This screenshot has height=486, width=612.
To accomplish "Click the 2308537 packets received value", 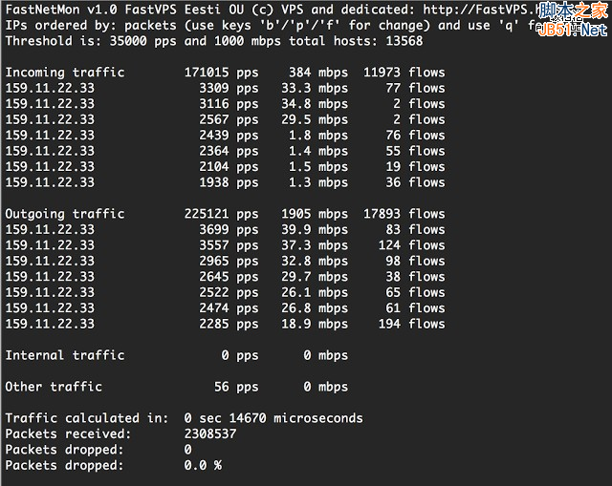I will [x=210, y=433].
